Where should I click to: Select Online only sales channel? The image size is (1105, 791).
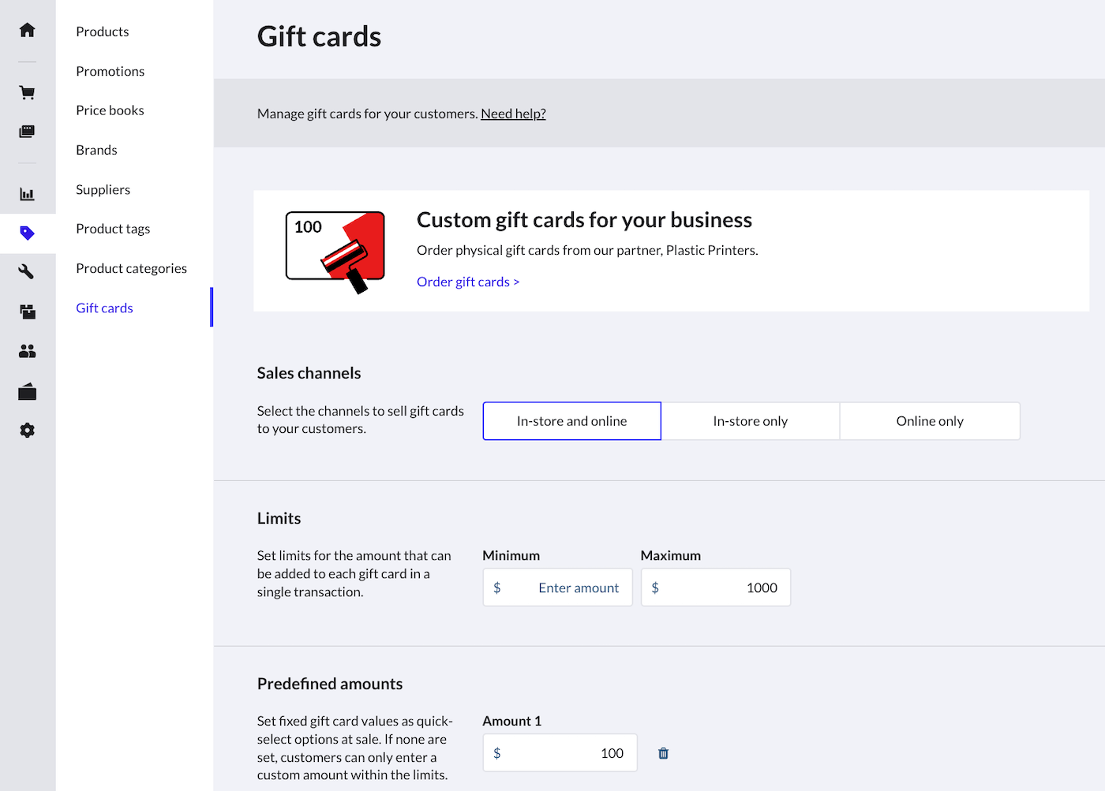point(929,421)
